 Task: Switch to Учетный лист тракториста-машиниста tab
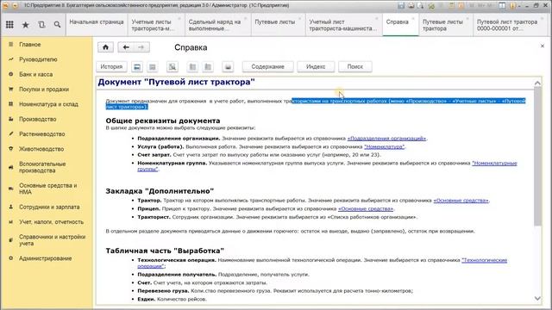tap(343, 25)
